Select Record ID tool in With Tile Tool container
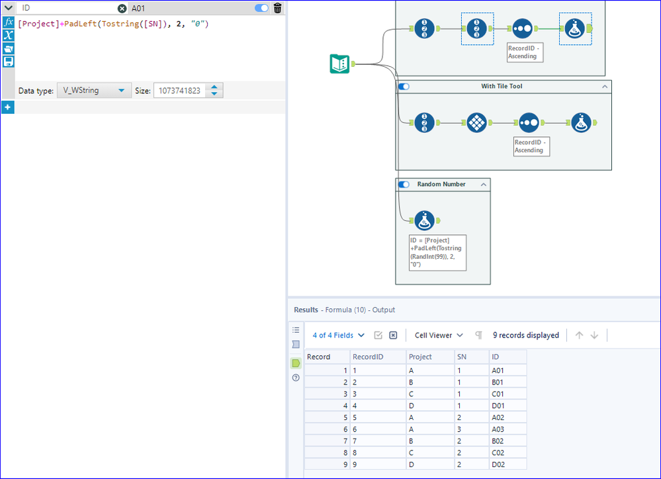 (424, 122)
